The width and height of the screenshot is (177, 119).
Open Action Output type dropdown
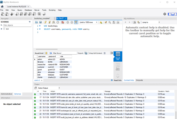tap(49, 88)
